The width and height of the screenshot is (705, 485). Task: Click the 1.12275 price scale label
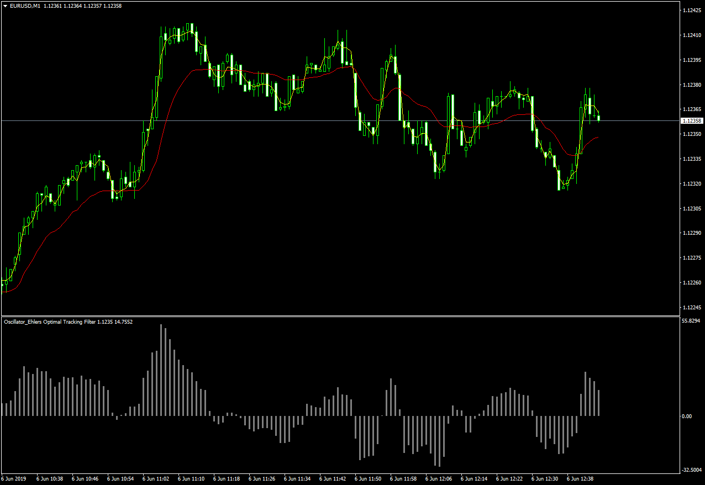[x=692, y=258]
